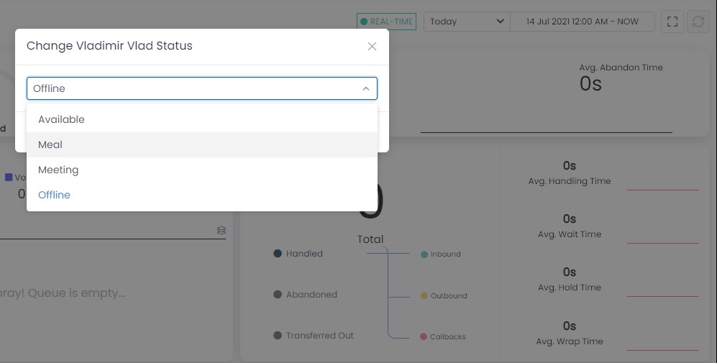Enter fullscreen with the expand icon

pyautogui.click(x=672, y=22)
